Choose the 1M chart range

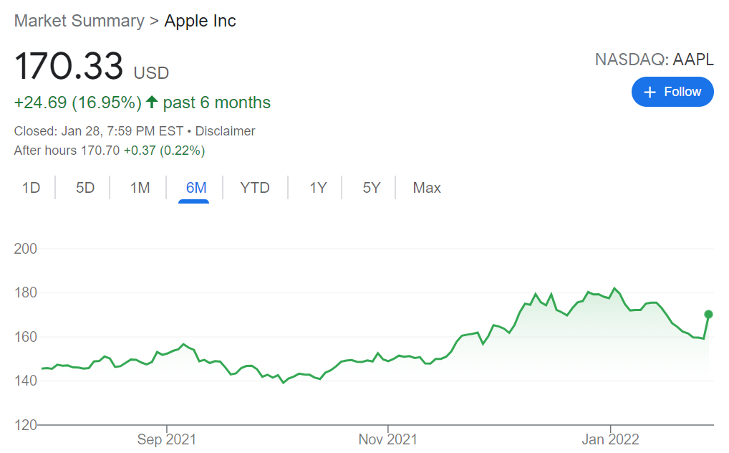point(140,188)
